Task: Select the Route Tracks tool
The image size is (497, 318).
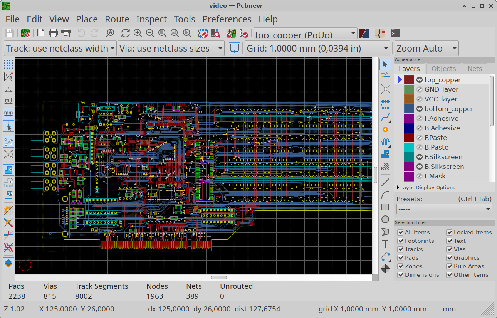Action: tap(385, 117)
